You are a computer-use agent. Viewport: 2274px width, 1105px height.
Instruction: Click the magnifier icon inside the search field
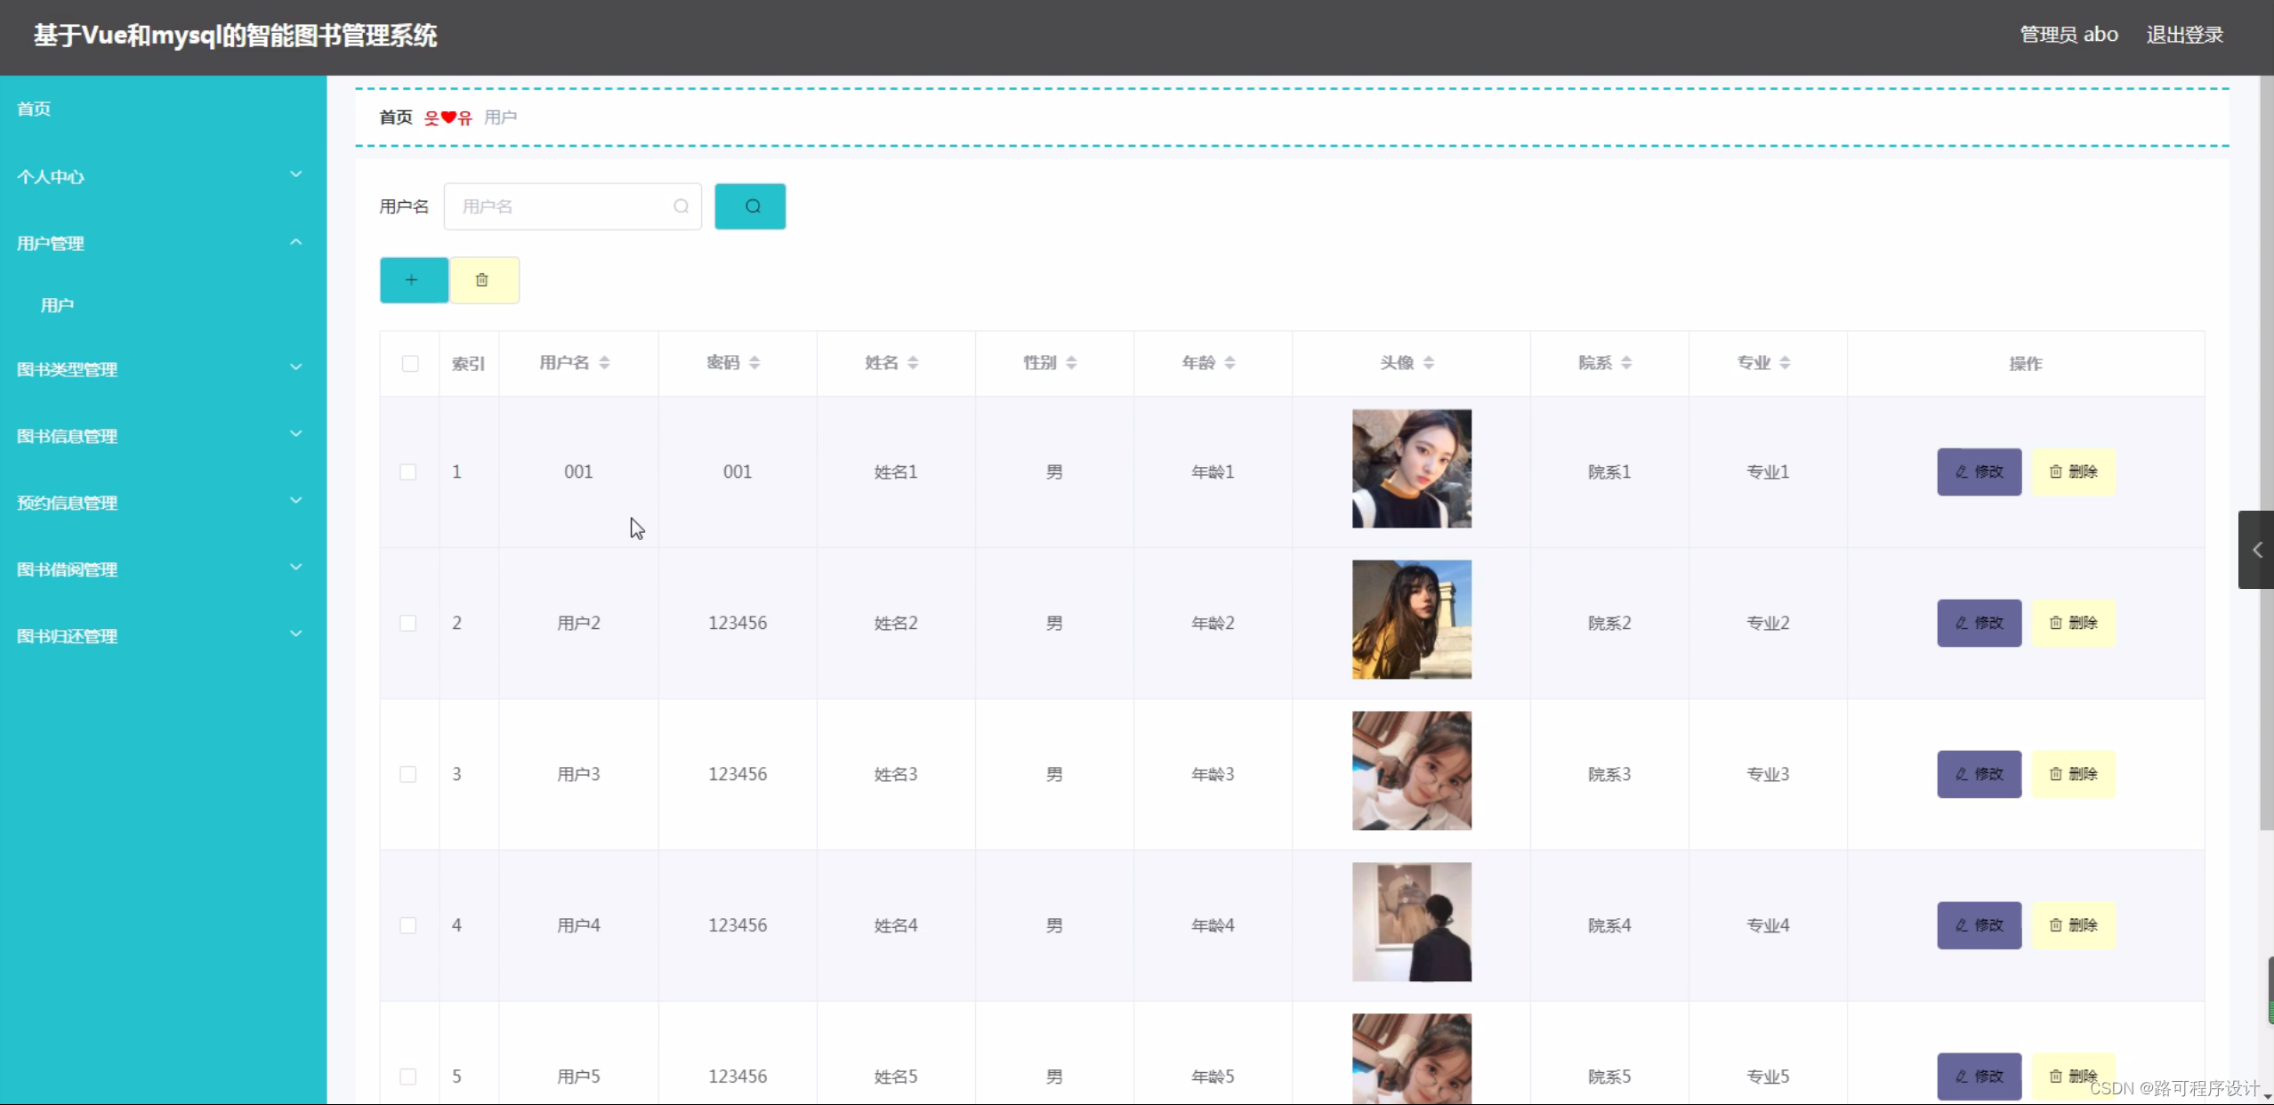(681, 206)
